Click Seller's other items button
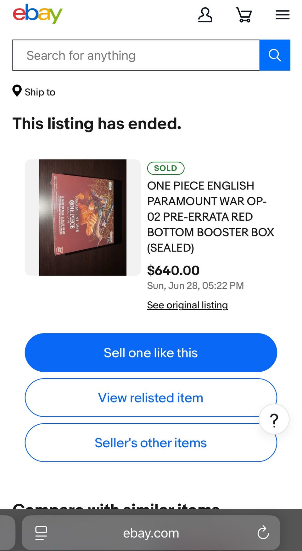Viewport: 302px width, 551px height. pos(151,443)
